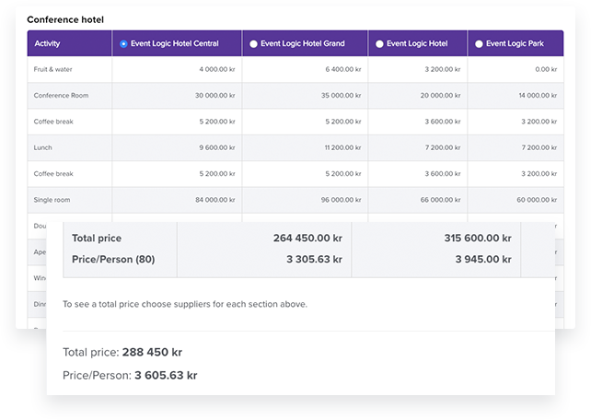The image size is (591, 420).
Task: Click the Activity column header
Action: coord(69,43)
